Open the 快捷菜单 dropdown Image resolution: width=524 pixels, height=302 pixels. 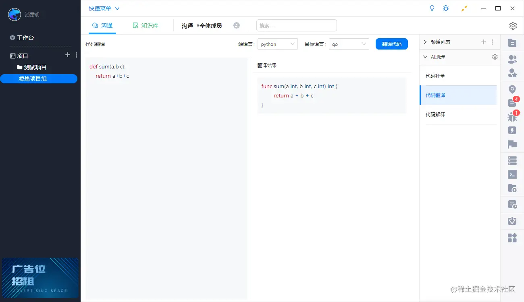coord(104,8)
